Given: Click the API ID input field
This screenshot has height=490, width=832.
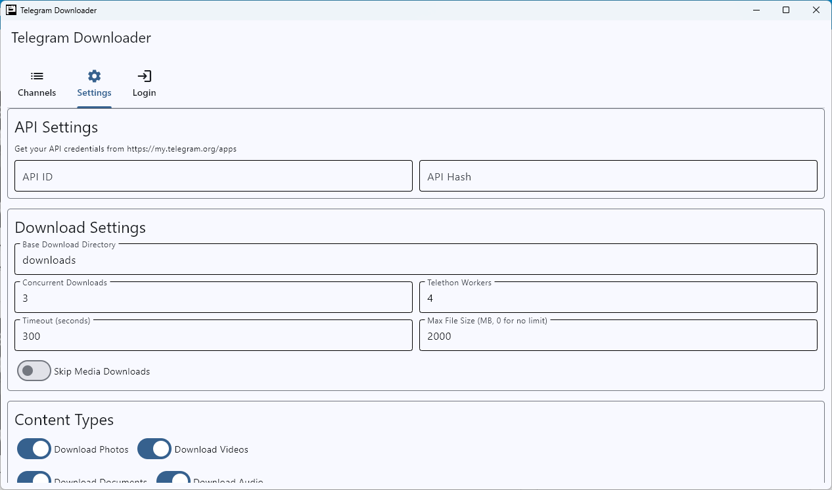Looking at the screenshot, I should click(x=213, y=176).
